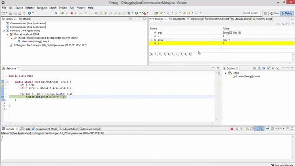Click the Resume debug button
Viewport: 295px width, 166px height.
[x=62, y=13]
